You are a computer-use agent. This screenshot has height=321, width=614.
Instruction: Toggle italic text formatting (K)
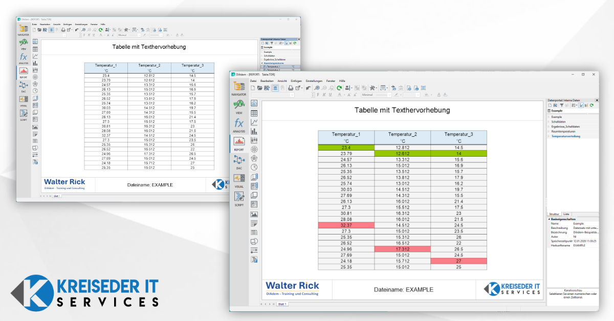(324, 95)
